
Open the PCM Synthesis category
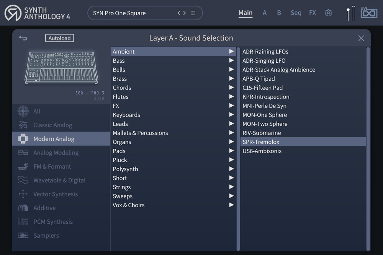click(x=23, y=221)
